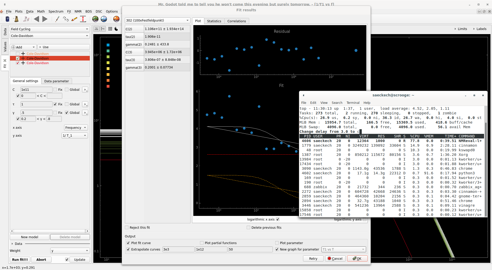This screenshot has height=270, width=492.
Task: Click the red arrows between bars icon
Action: tap(83, 19)
